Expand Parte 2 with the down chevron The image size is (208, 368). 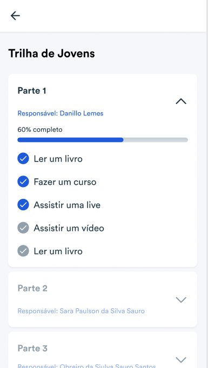(181, 300)
